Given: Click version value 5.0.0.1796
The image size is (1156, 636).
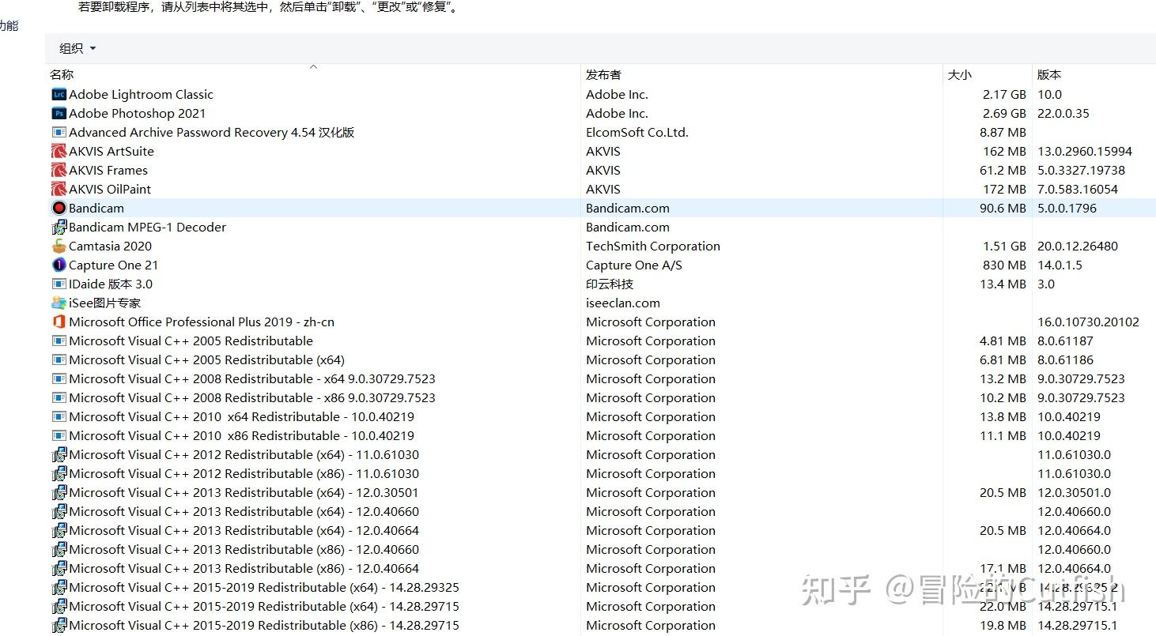Looking at the screenshot, I should (1067, 208).
